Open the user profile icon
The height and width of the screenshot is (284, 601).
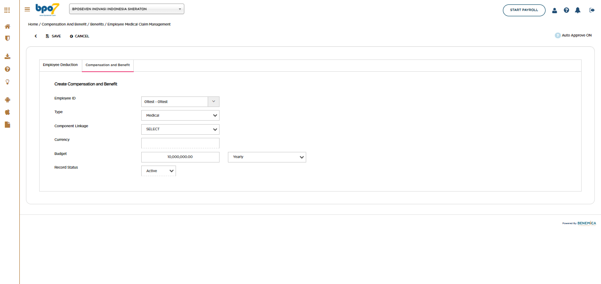point(554,10)
